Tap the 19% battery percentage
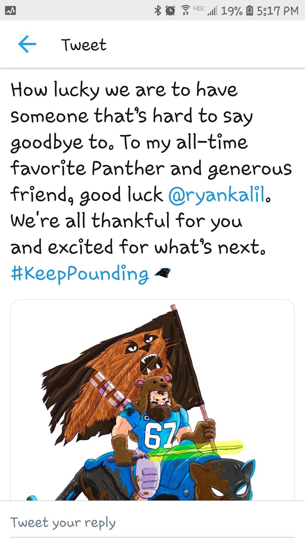Image resolution: width=305 pixels, height=542 pixels. pyautogui.click(x=232, y=11)
